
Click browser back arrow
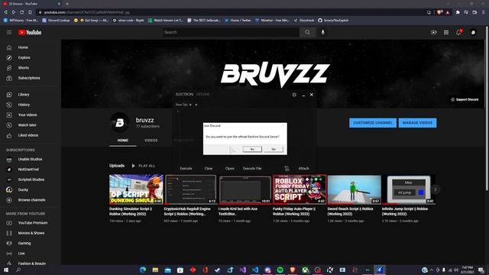5,12
